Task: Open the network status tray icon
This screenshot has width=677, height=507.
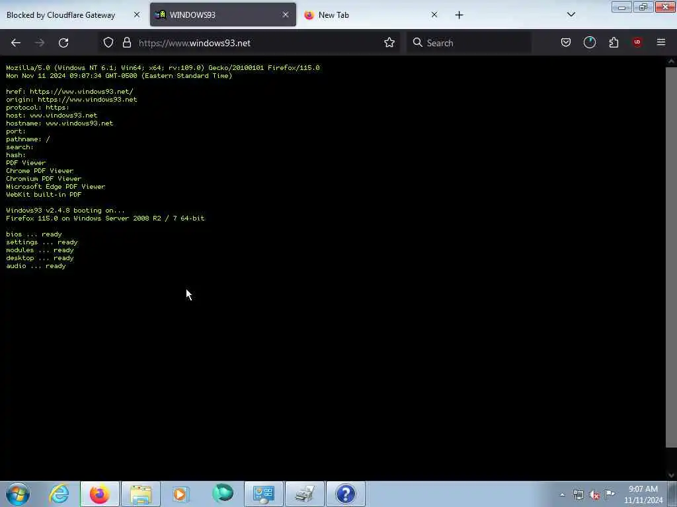Action: 578,494
